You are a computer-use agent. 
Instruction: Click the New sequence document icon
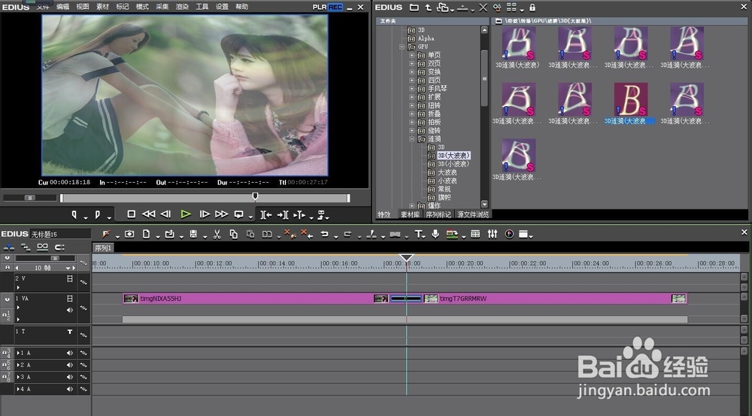click(x=147, y=234)
